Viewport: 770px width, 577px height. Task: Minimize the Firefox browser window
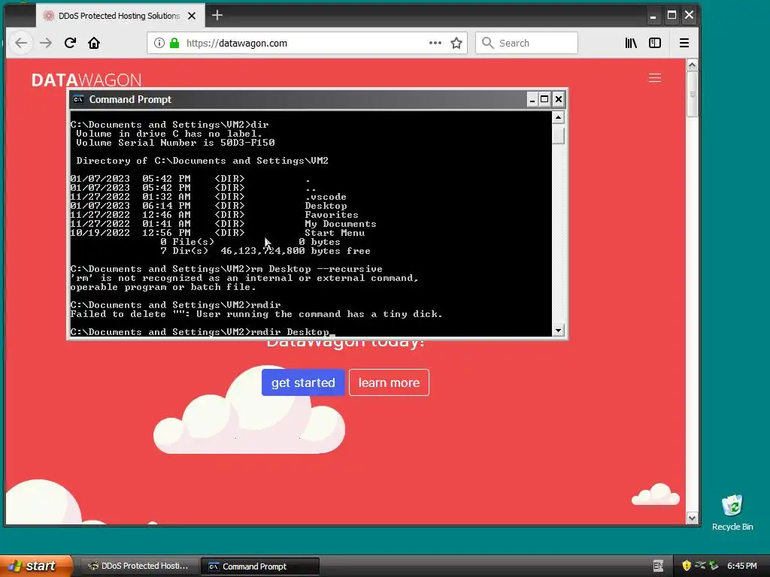(653, 16)
